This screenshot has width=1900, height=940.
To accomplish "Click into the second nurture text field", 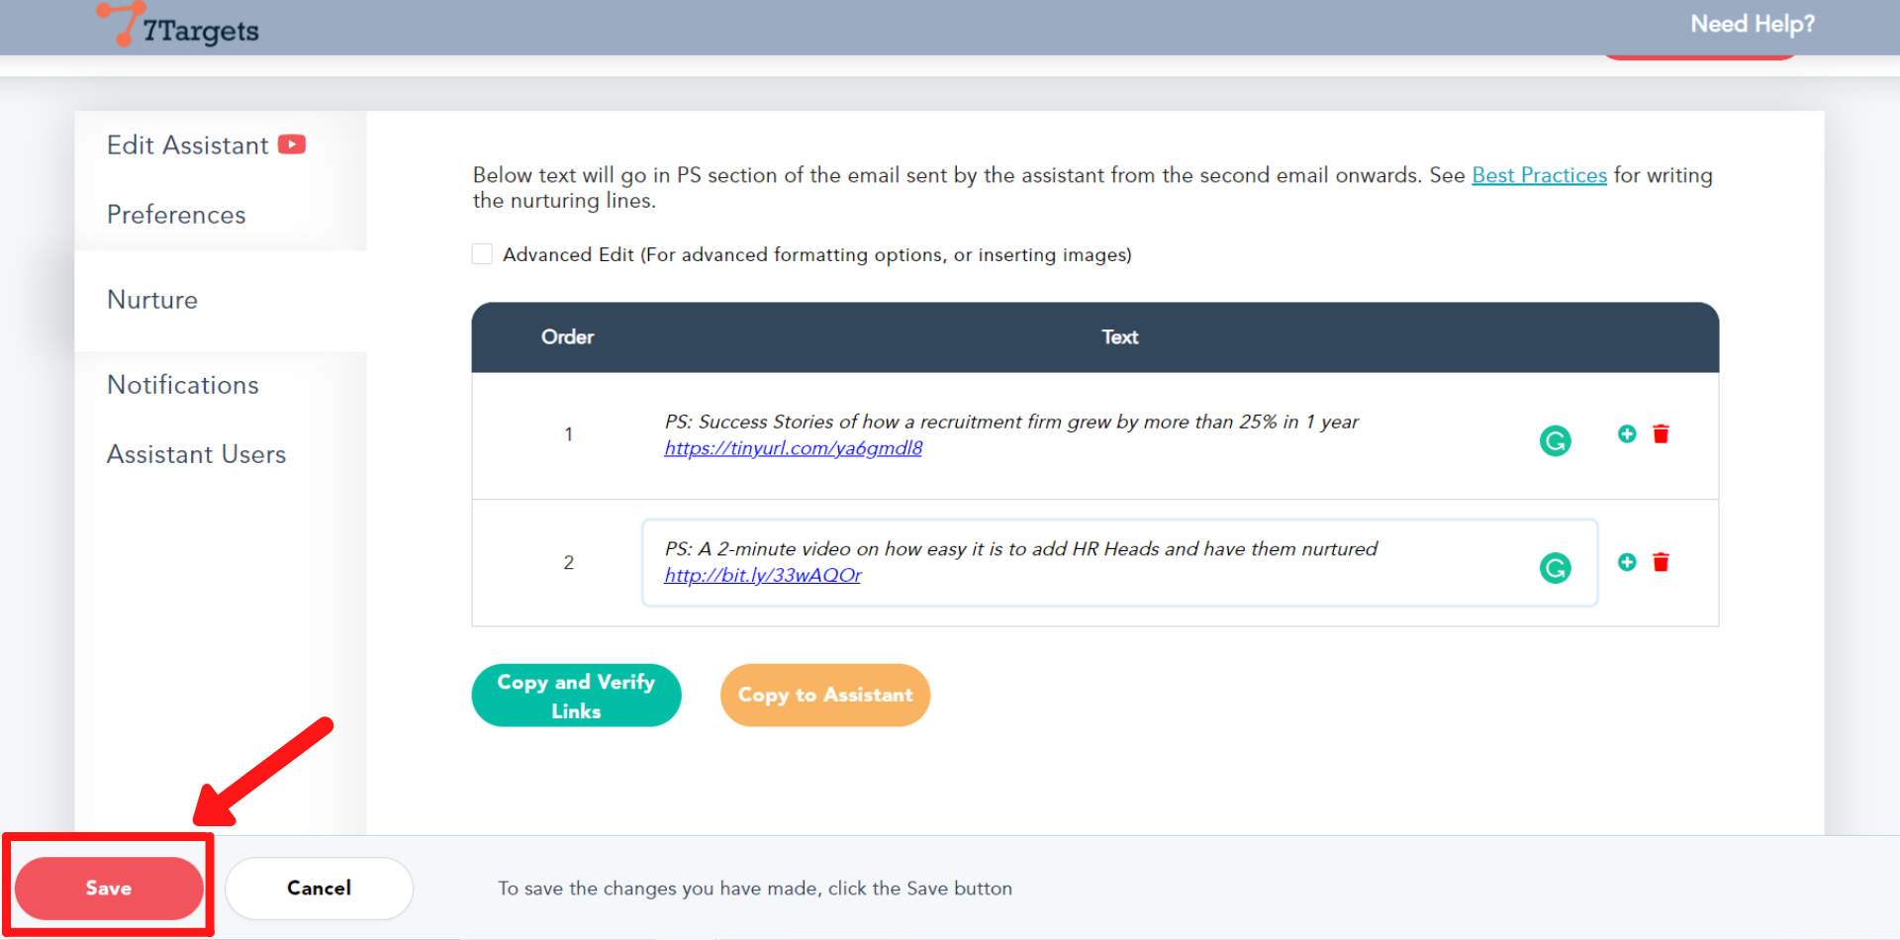I will [x=1089, y=562].
